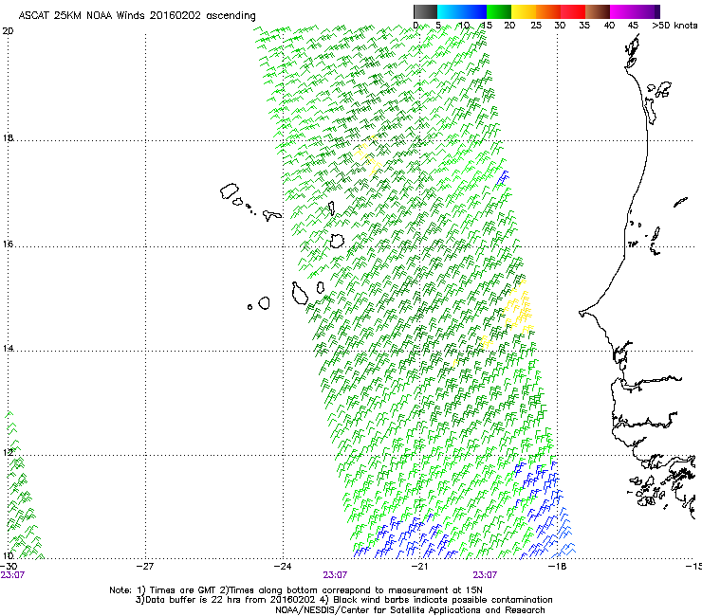Image resolution: width=702 pixels, height=616 pixels.
Task: Click the latitude label "20"
Action: click(x=8, y=31)
